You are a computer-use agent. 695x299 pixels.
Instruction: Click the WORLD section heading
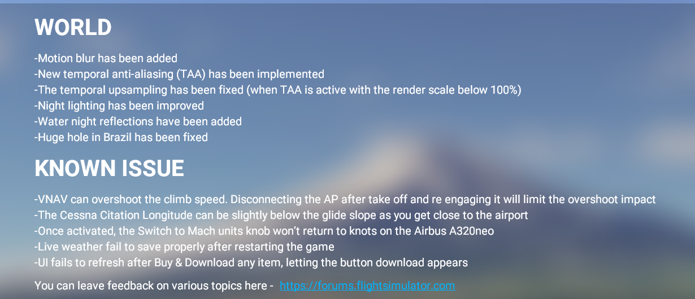[73, 28]
